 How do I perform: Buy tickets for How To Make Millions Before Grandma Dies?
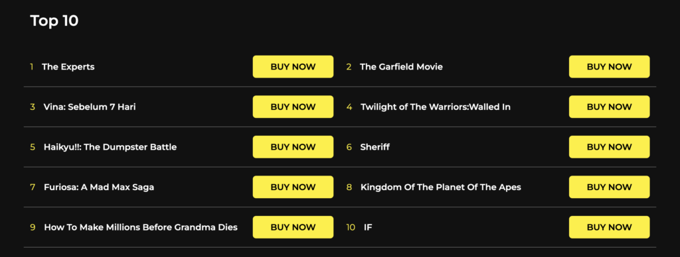pos(293,227)
